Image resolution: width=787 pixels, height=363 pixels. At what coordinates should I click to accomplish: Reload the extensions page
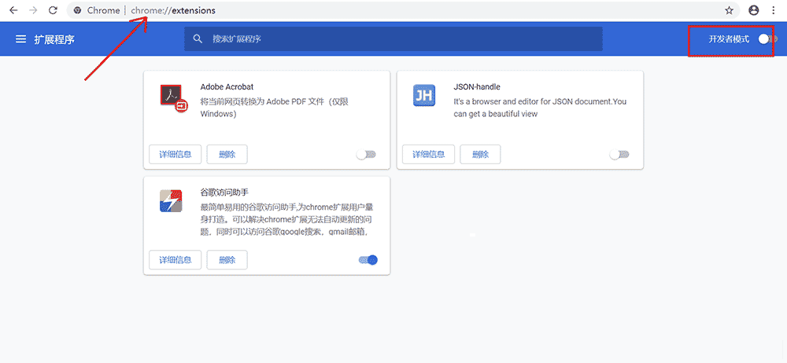53,10
